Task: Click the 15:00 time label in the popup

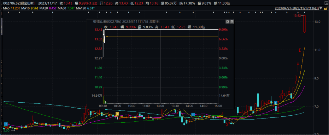Action: pyautogui.click(x=218, y=106)
